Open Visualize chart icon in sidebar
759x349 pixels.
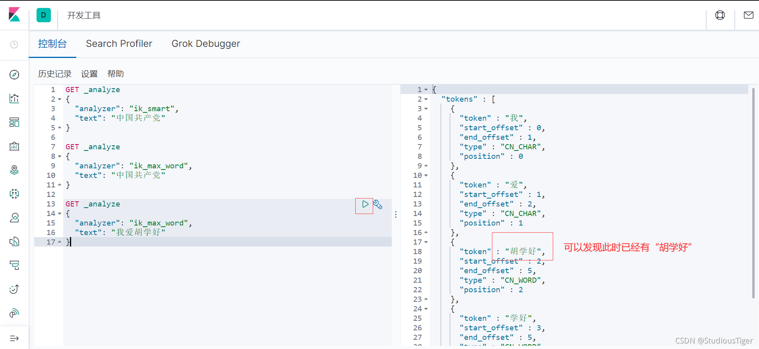pyautogui.click(x=14, y=98)
